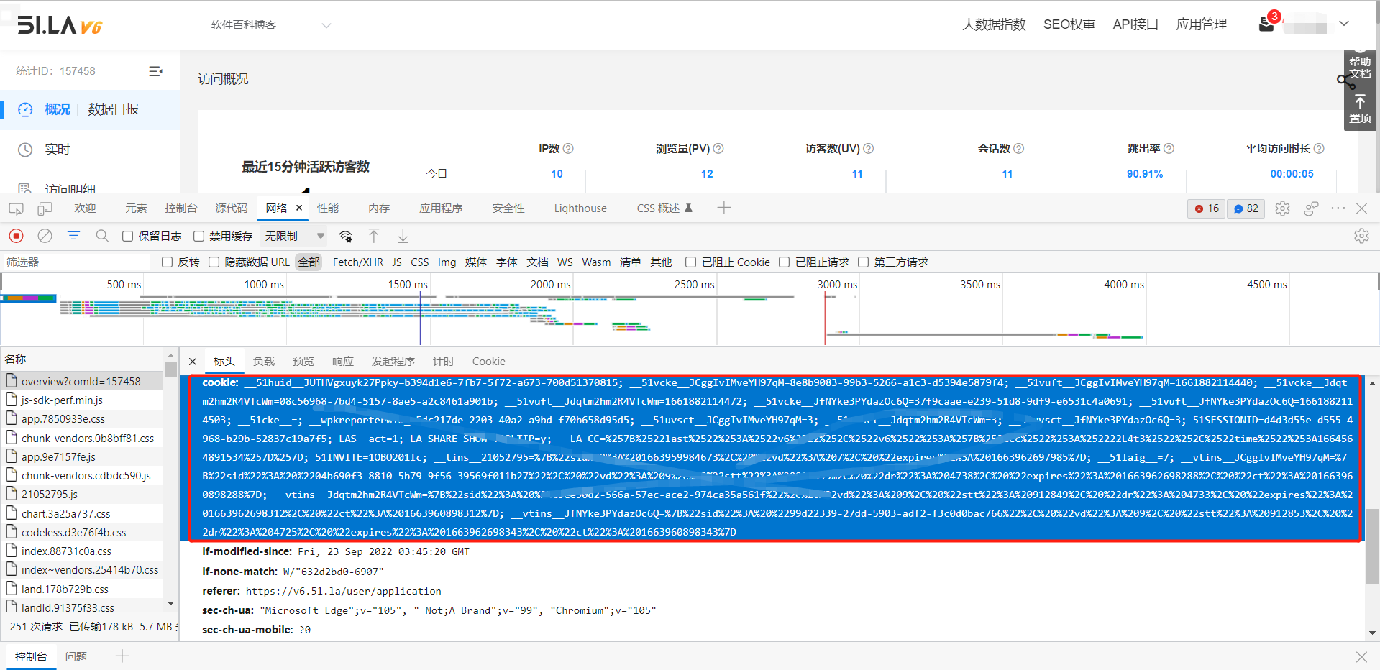Open DevTools settings gear icon
Image resolution: width=1380 pixels, height=670 pixels.
(x=1282, y=208)
